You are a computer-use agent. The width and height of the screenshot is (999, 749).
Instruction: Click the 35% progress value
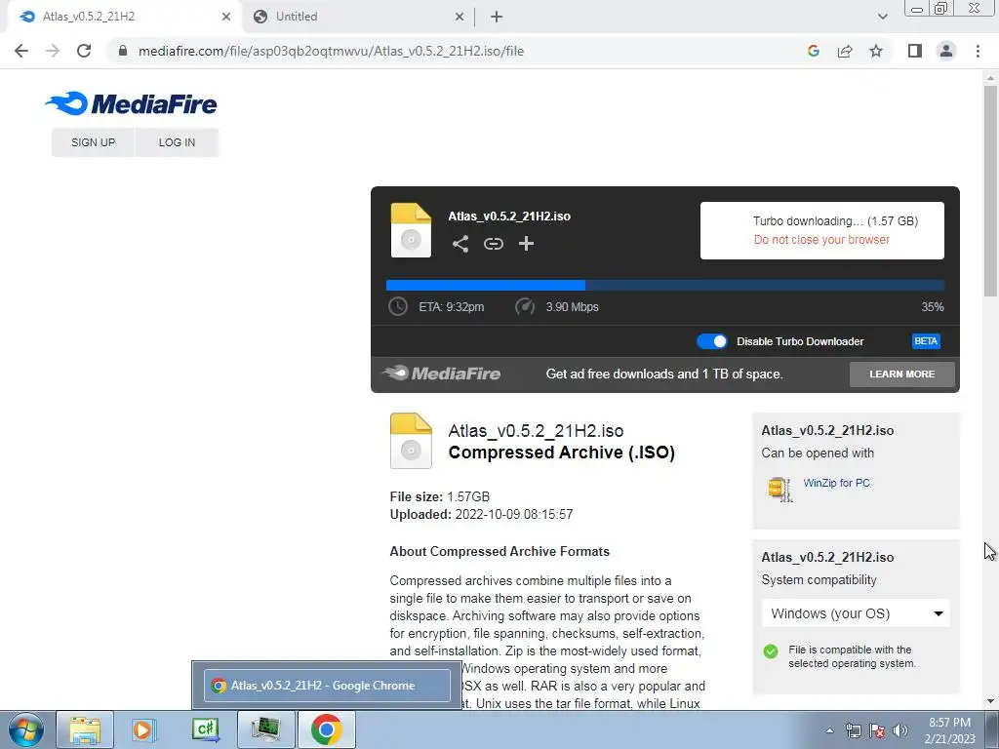[x=932, y=307]
